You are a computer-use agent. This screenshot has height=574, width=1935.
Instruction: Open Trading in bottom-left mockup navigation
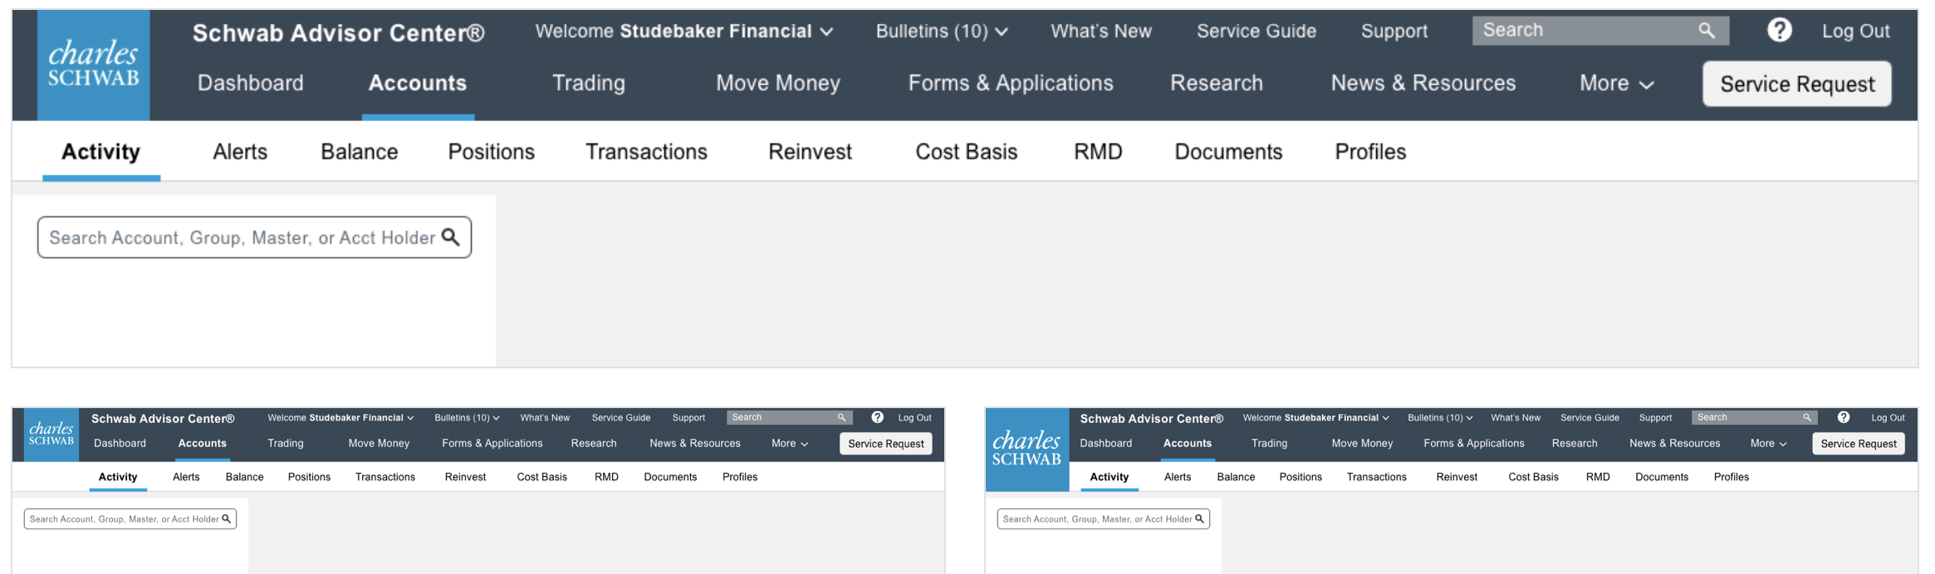[x=286, y=443]
